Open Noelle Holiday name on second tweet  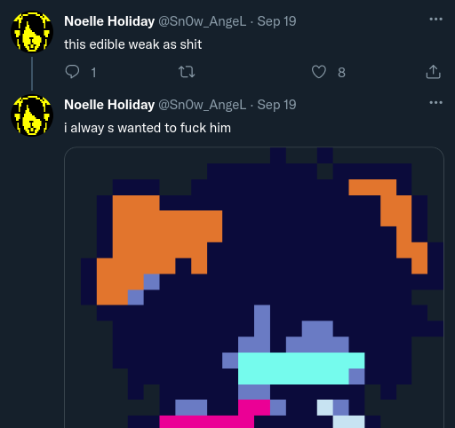point(109,105)
